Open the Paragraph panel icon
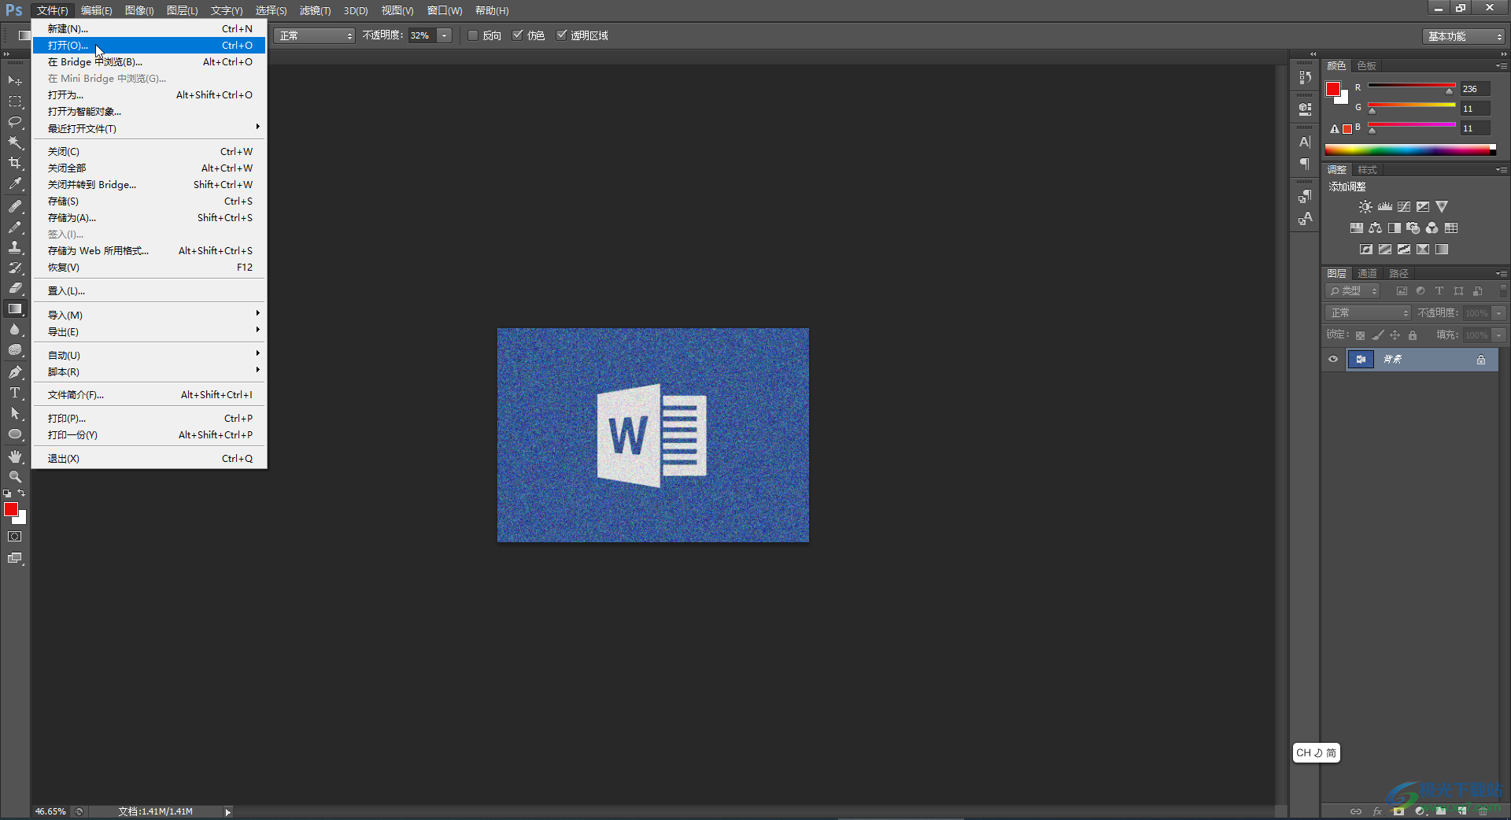Screen dimensions: 1511x820 tap(1305, 164)
